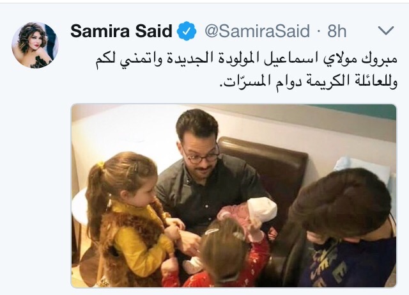Open the Samira Said display name
The height and width of the screenshot is (295, 409).
pos(121,31)
